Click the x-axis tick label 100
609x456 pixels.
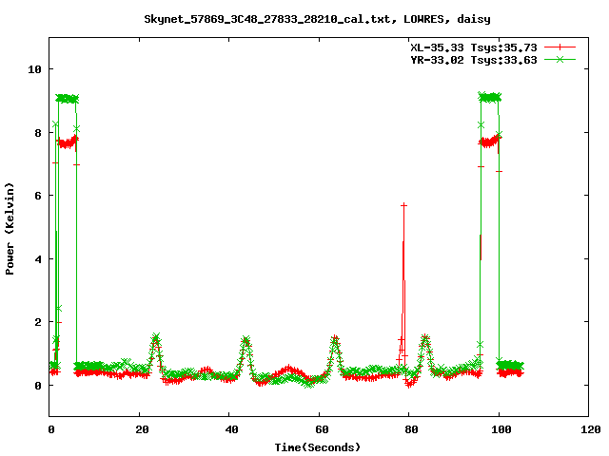(501, 429)
